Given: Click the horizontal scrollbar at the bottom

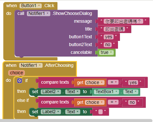Looking at the screenshot, I should (76, 120).
